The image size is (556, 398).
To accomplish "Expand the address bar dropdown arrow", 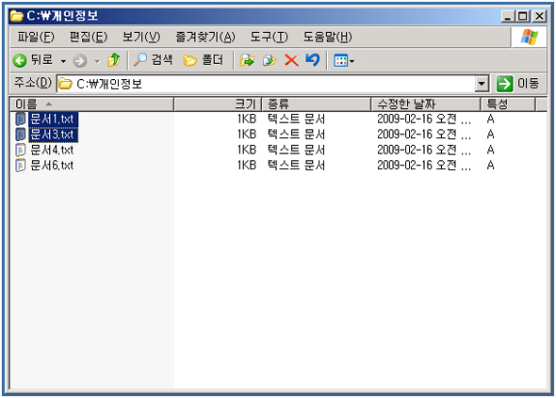I will 482,84.
